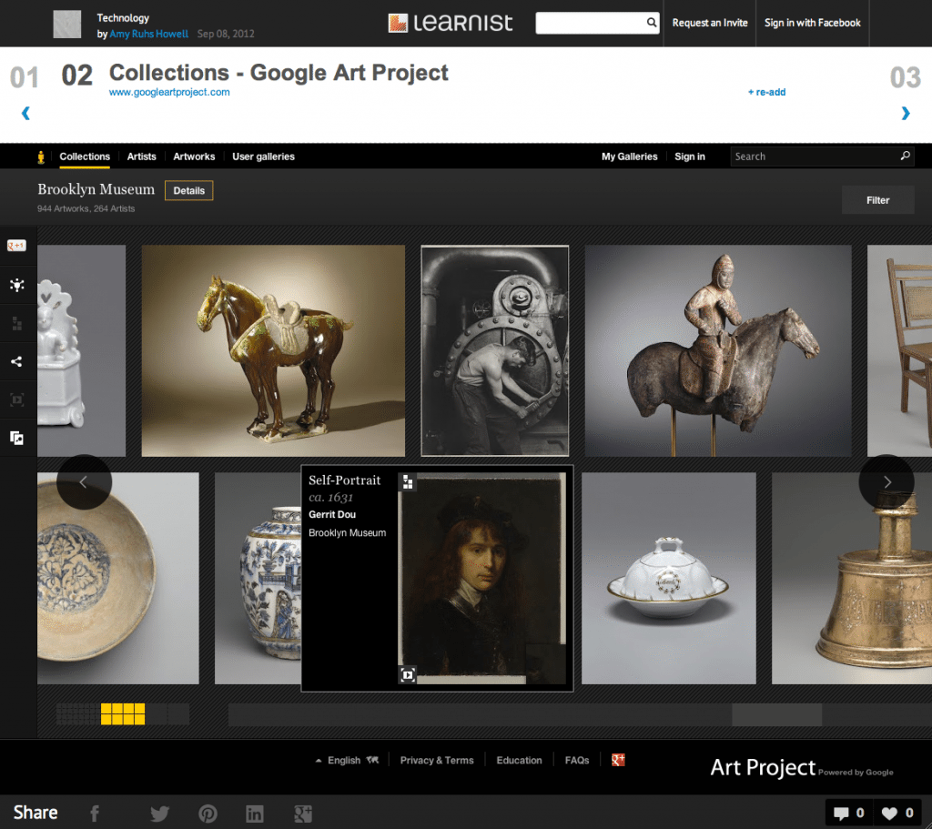The image size is (932, 829).
Task: Click Sign in on Art Project bar
Action: coord(690,157)
